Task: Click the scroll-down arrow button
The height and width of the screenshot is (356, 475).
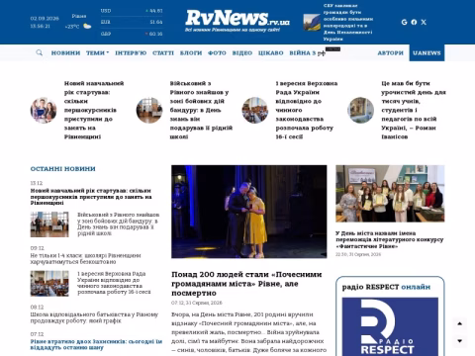Action: pos(459,341)
